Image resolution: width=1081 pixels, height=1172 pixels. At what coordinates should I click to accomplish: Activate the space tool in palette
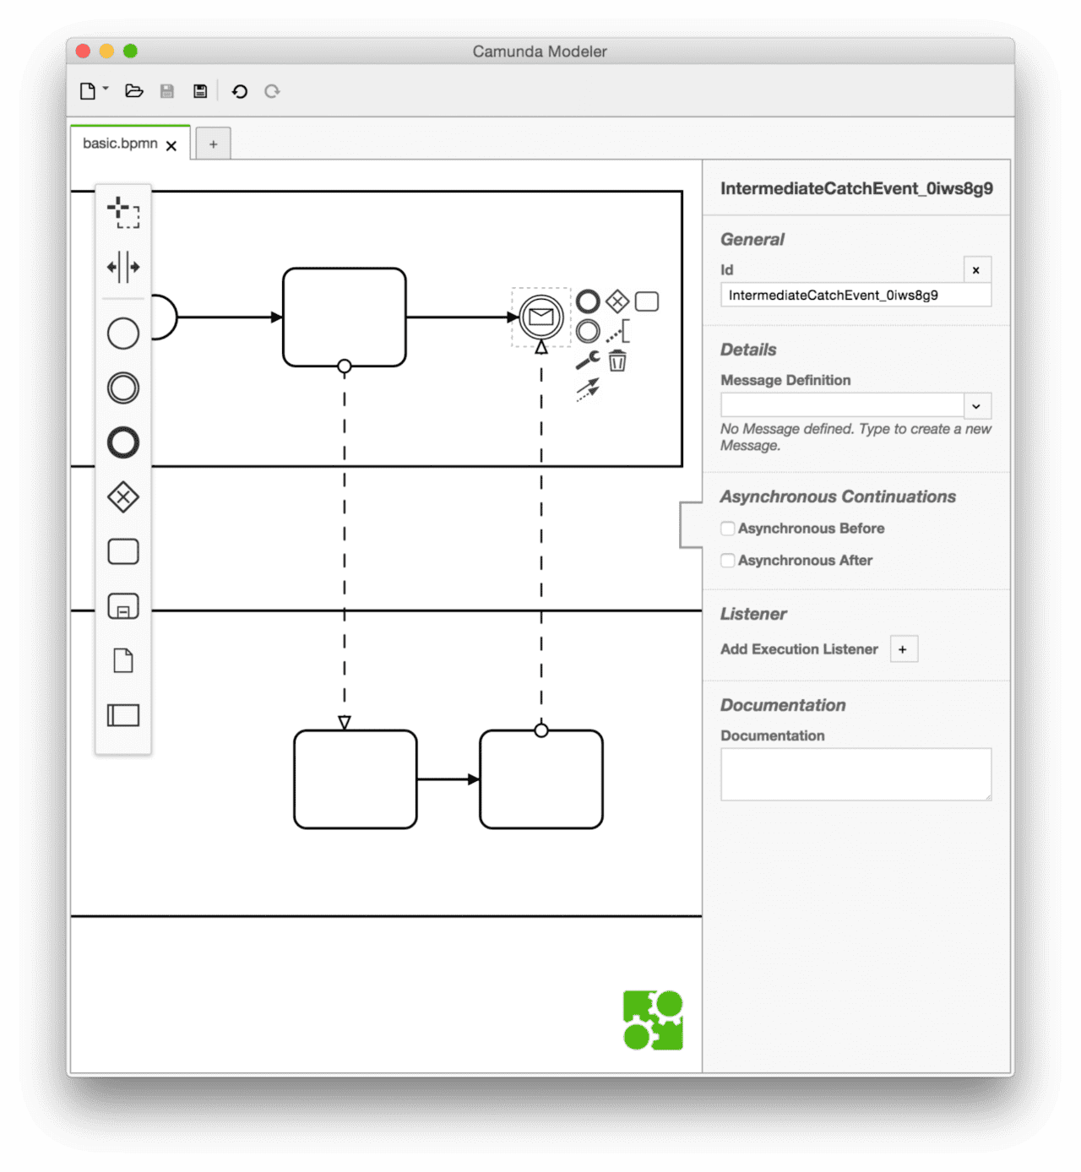123,267
